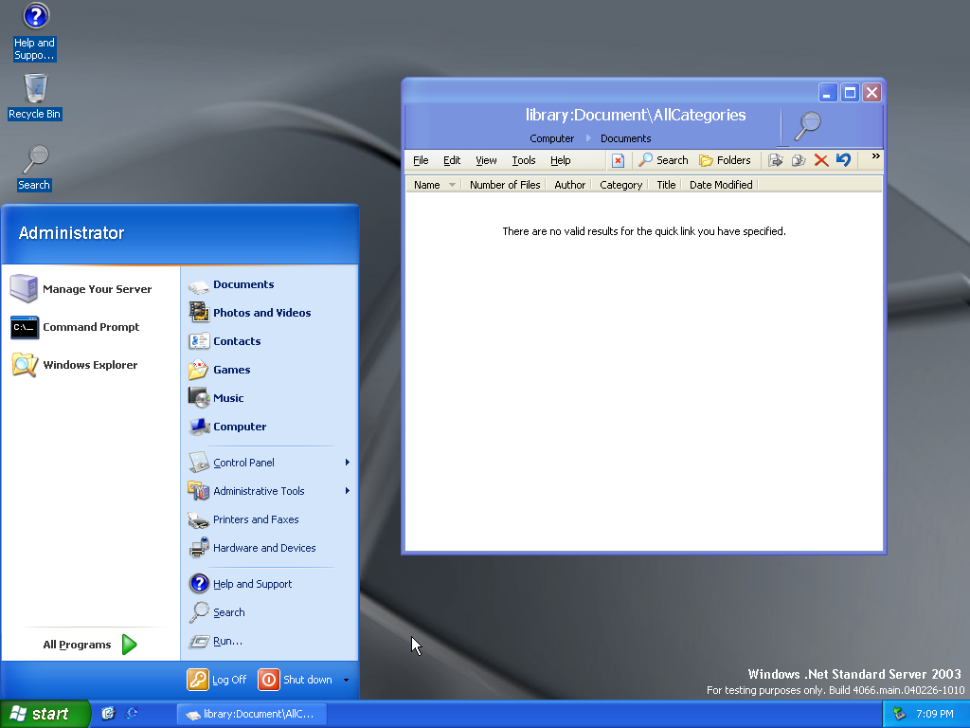
Task: Click the large magnifier icon in window header
Action: click(807, 125)
